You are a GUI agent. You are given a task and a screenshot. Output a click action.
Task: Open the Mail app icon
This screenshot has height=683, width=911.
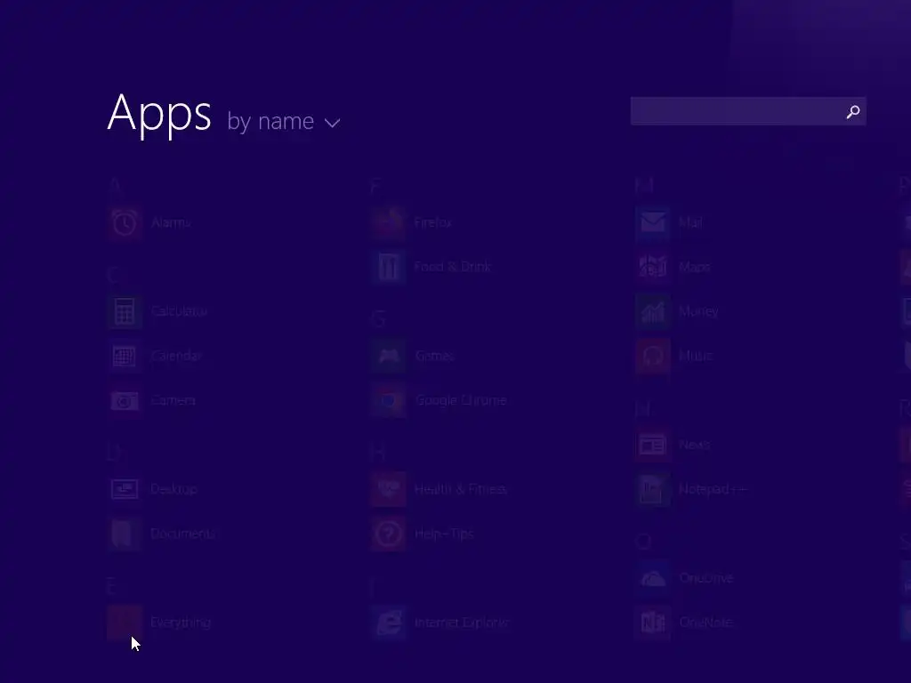coord(652,223)
